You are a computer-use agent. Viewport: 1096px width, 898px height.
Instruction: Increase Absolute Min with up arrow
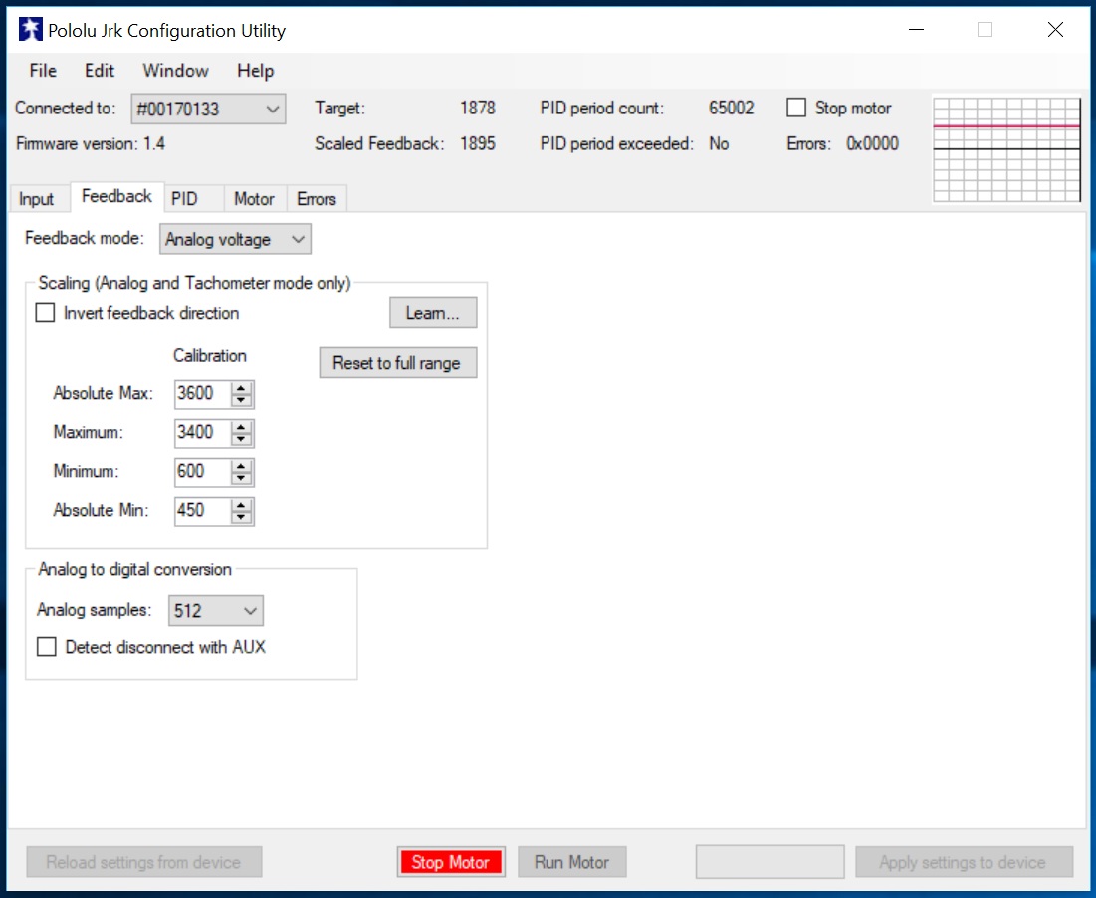click(x=241, y=505)
